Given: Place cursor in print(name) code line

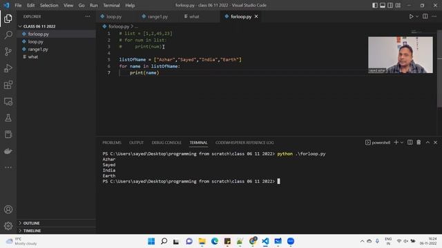Looking at the screenshot, I should coord(144,73).
